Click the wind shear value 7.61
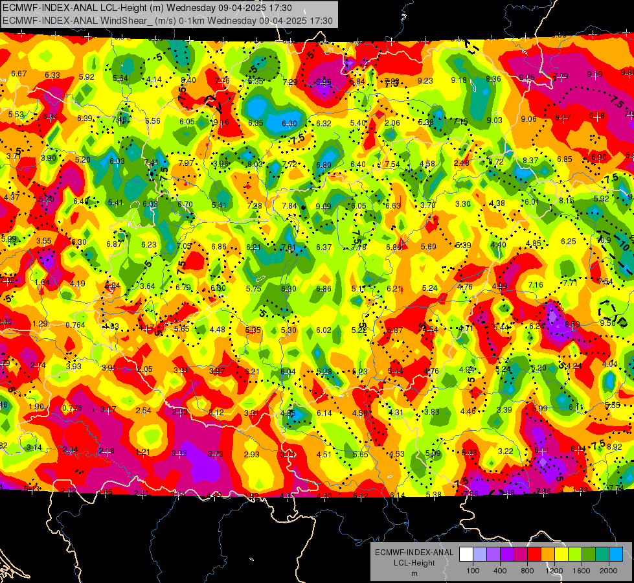634x583 pixels. tap(289, 247)
